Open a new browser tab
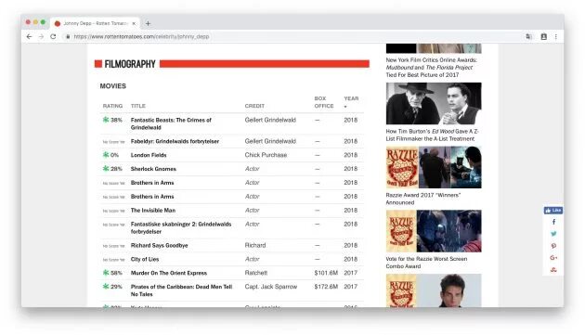Screen dimensions: 585x335 tap(149, 23)
